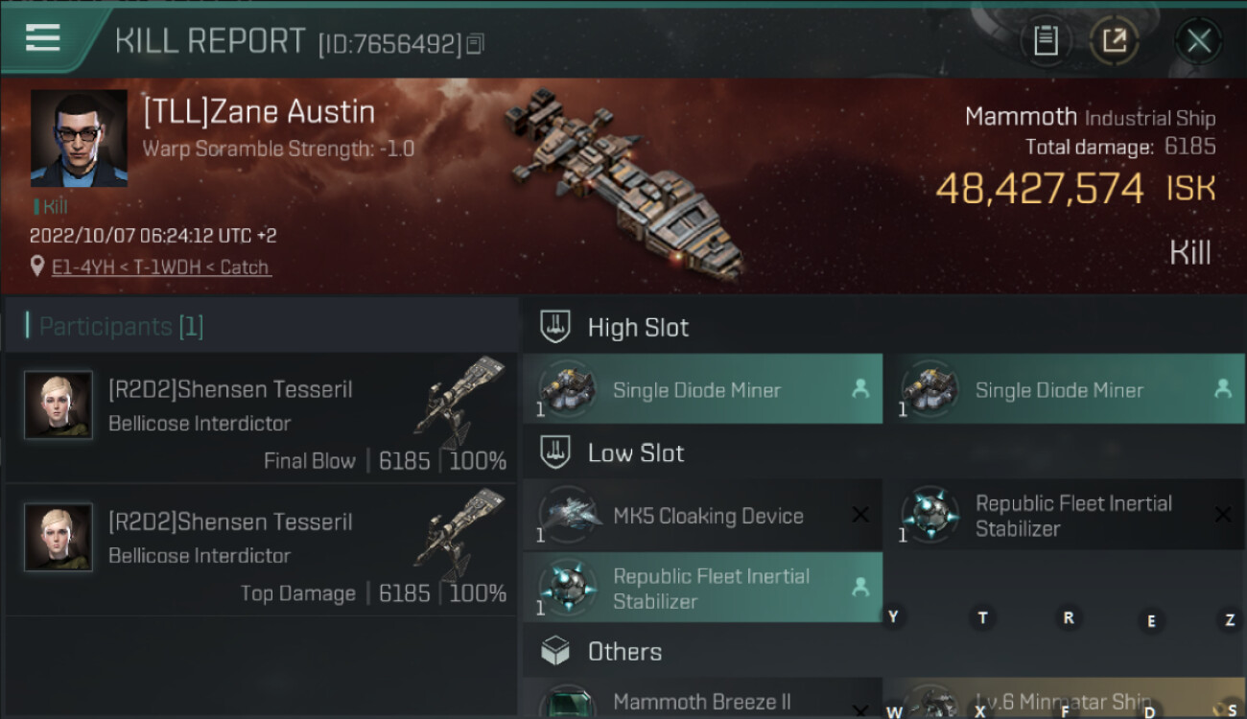
Task: Click the Others section header
Action: click(x=624, y=652)
